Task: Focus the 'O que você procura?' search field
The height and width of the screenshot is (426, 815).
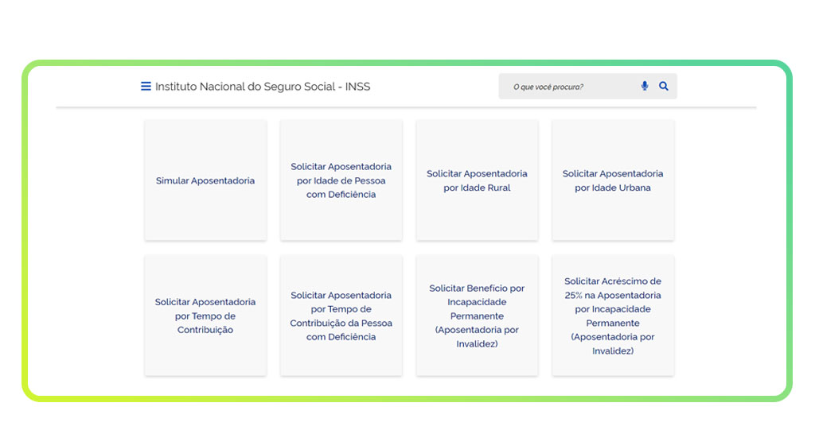Action: pyautogui.click(x=588, y=86)
